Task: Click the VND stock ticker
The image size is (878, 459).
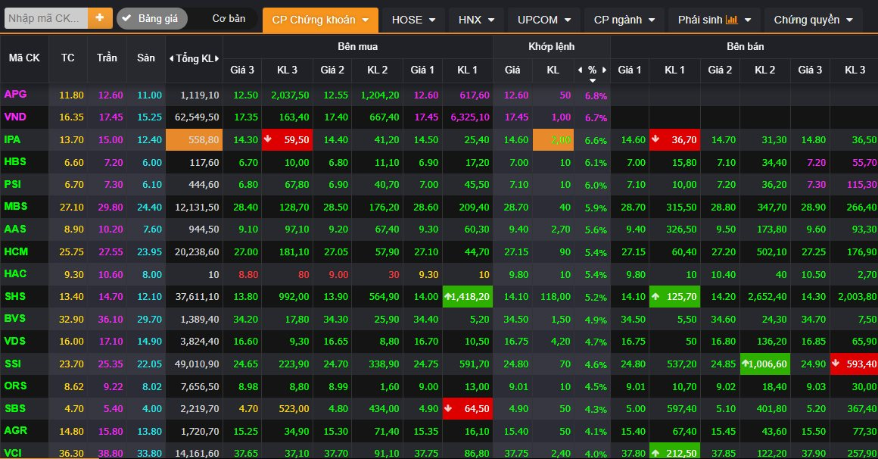Action: click(x=15, y=117)
